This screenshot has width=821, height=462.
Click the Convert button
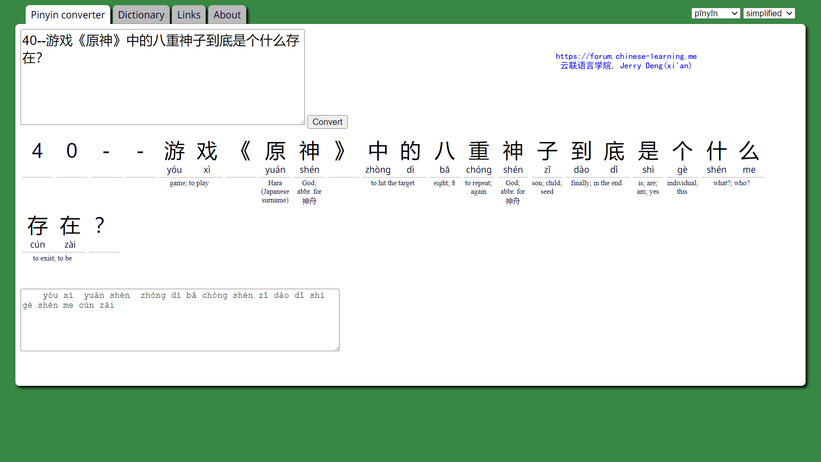pyautogui.click(x=327, y=122)
